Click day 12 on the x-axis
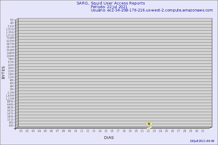 click(x=88, y=131)
